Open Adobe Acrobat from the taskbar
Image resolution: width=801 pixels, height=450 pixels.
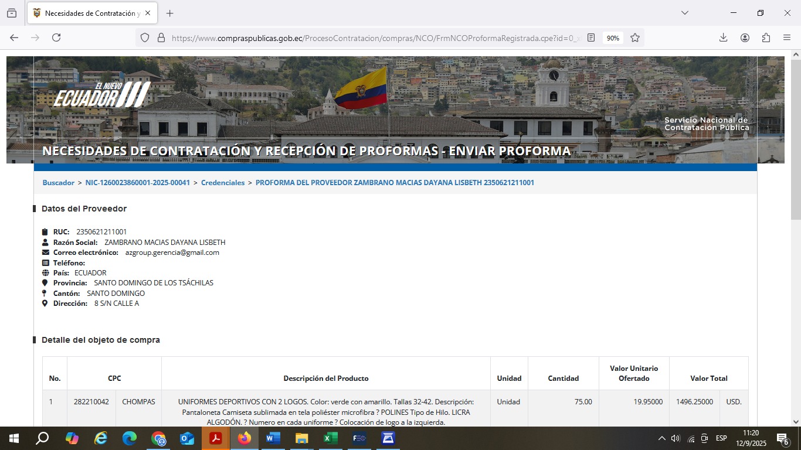coord(216,438)
